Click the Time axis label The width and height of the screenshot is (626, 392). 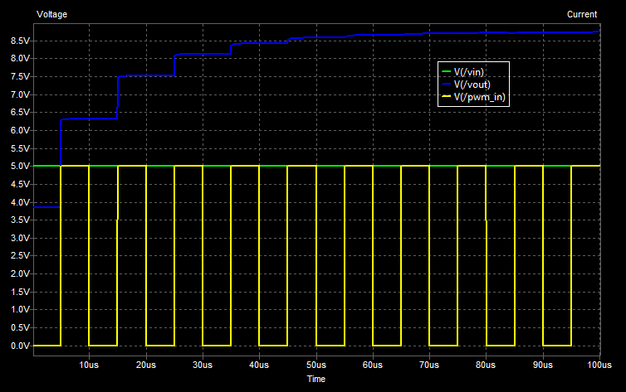pyautogui.click(x=315, y=379)
